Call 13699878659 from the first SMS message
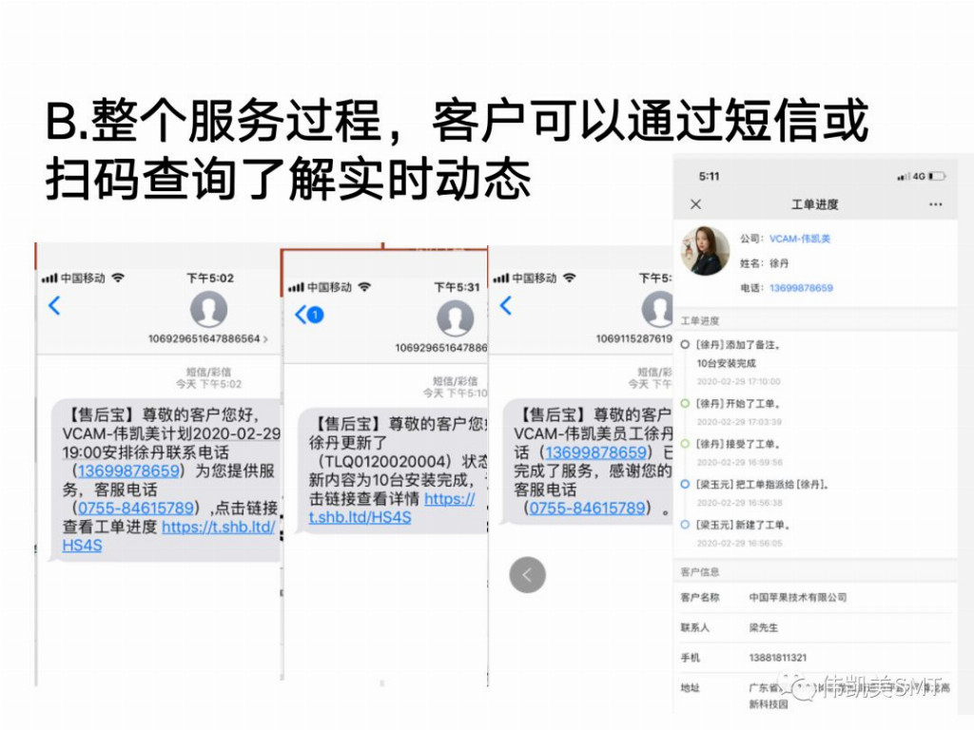The width and height of the screenshot is (974, 730). click(128, 471)
